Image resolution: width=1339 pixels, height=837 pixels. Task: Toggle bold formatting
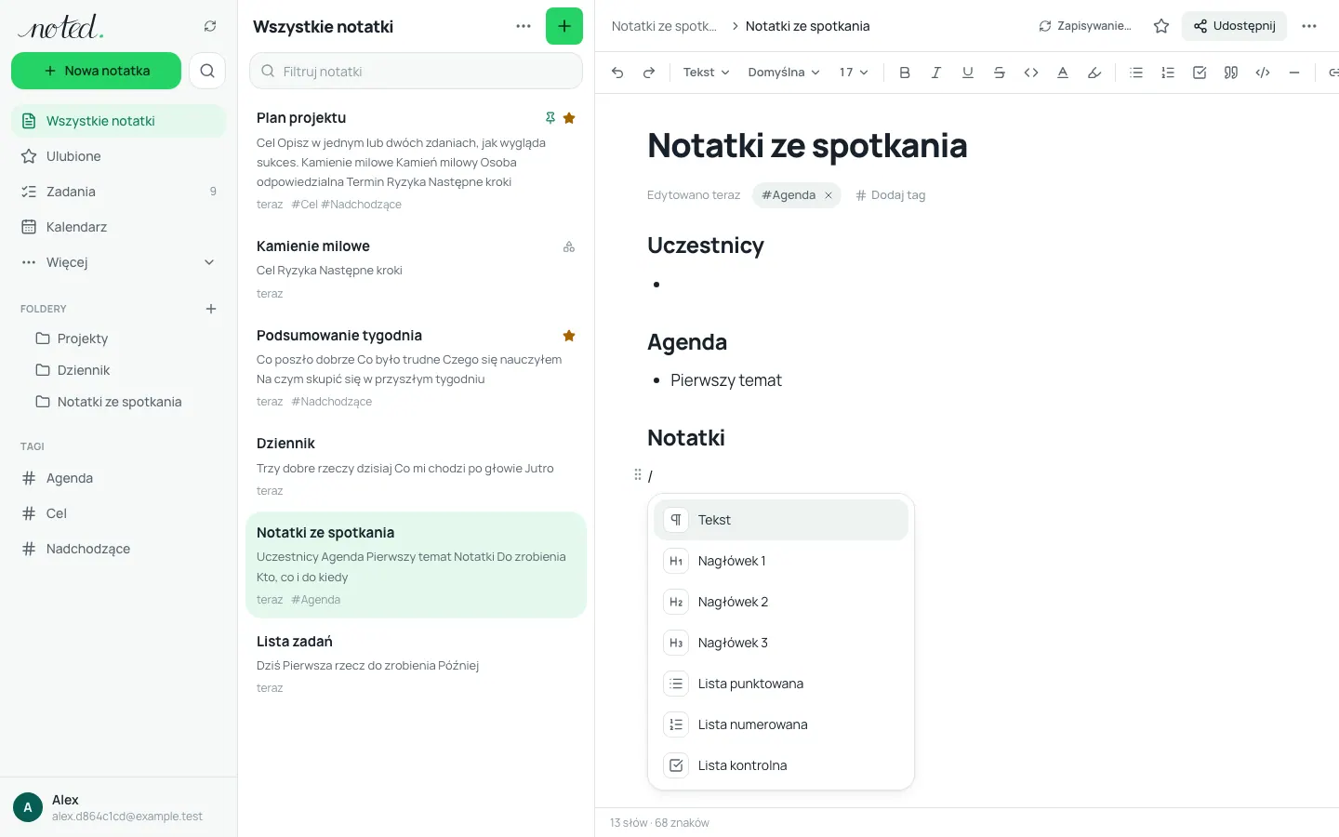905,73
